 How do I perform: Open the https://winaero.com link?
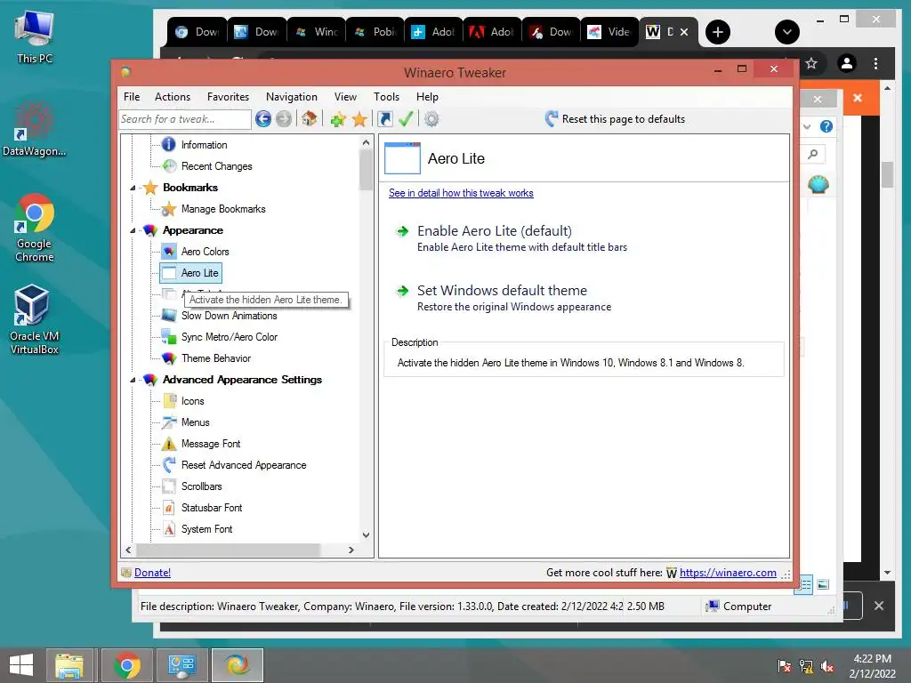[728, 573]
